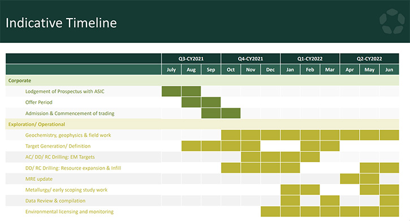Select the 'Offer Period' row label
Viewport: 410px width, 221px height.
(38, 102)
